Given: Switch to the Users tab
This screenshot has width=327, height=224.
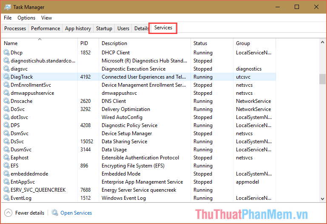Looking at the screenshot, I should [123, 28].
